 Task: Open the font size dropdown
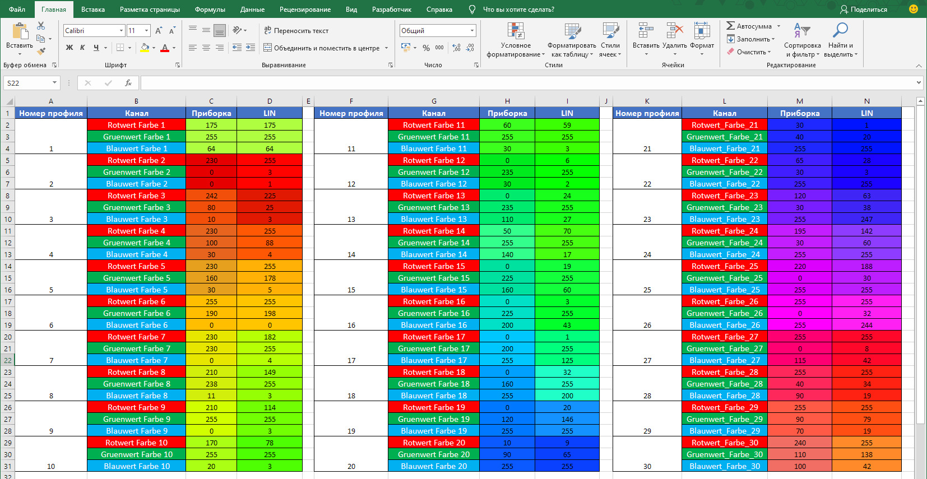coord(147,31)
